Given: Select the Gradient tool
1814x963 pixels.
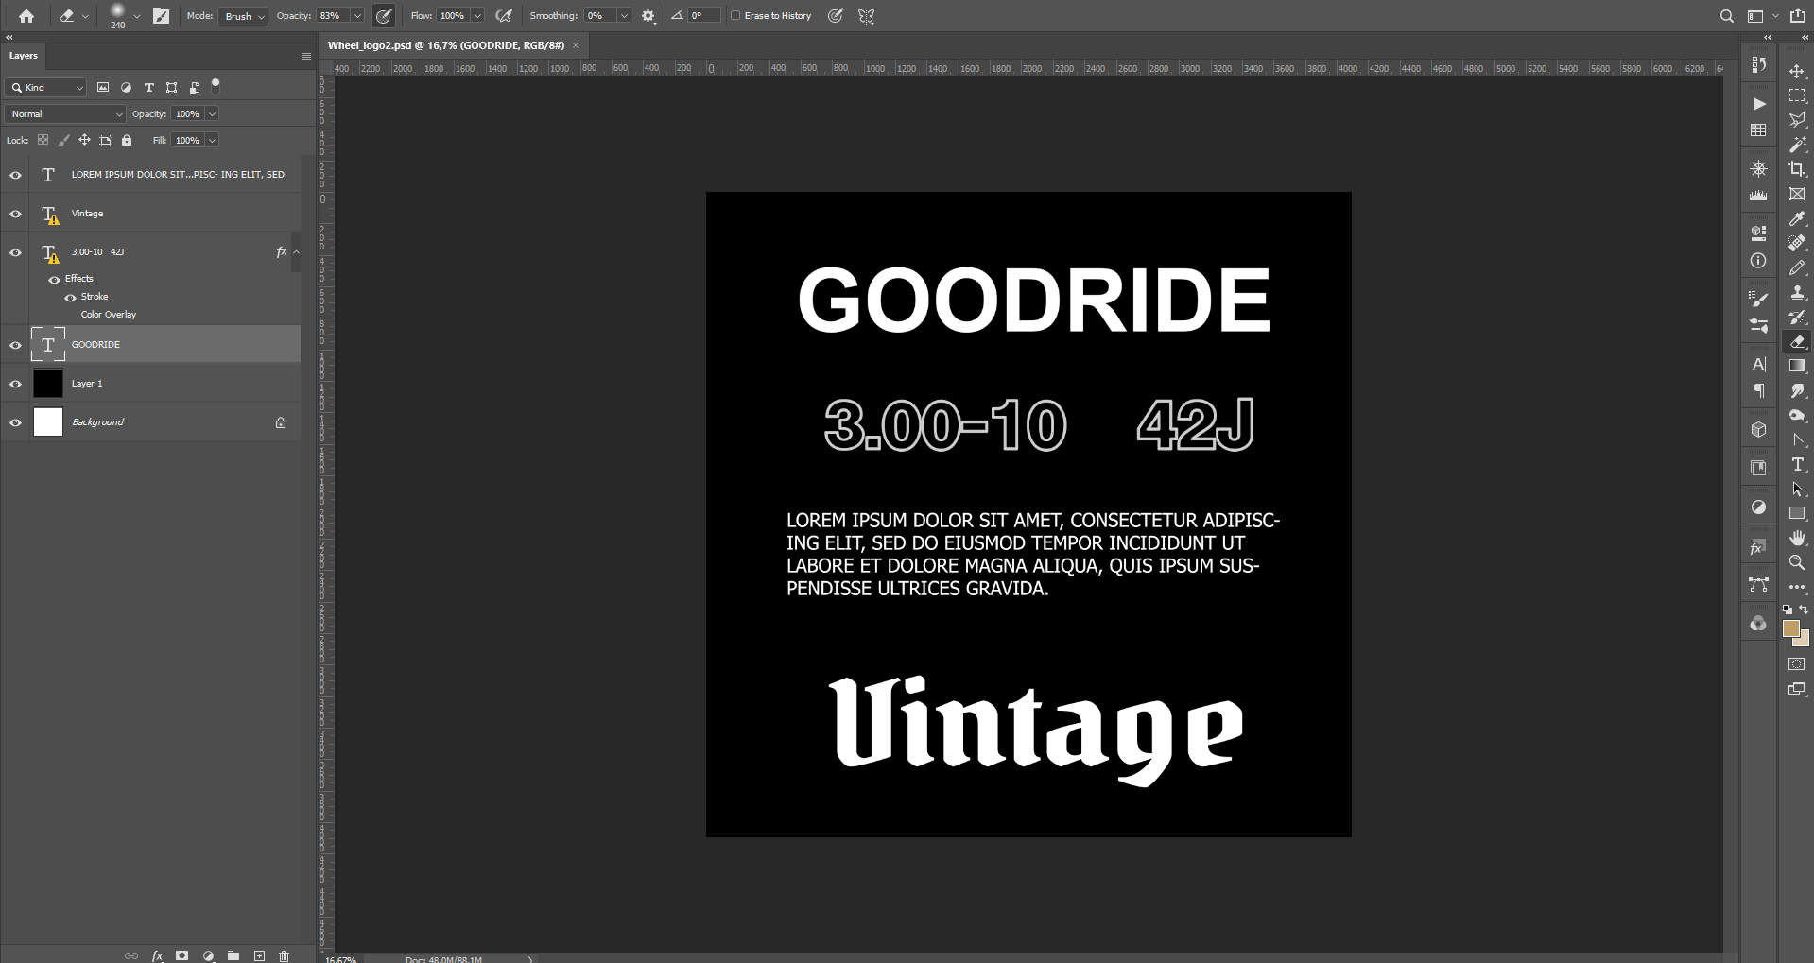Looking at the screenshot, I should (x=1796, y=366).
